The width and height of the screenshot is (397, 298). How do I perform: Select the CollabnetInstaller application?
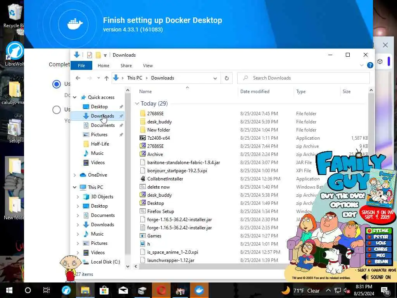pyautogui.click(x=165, y=178)
